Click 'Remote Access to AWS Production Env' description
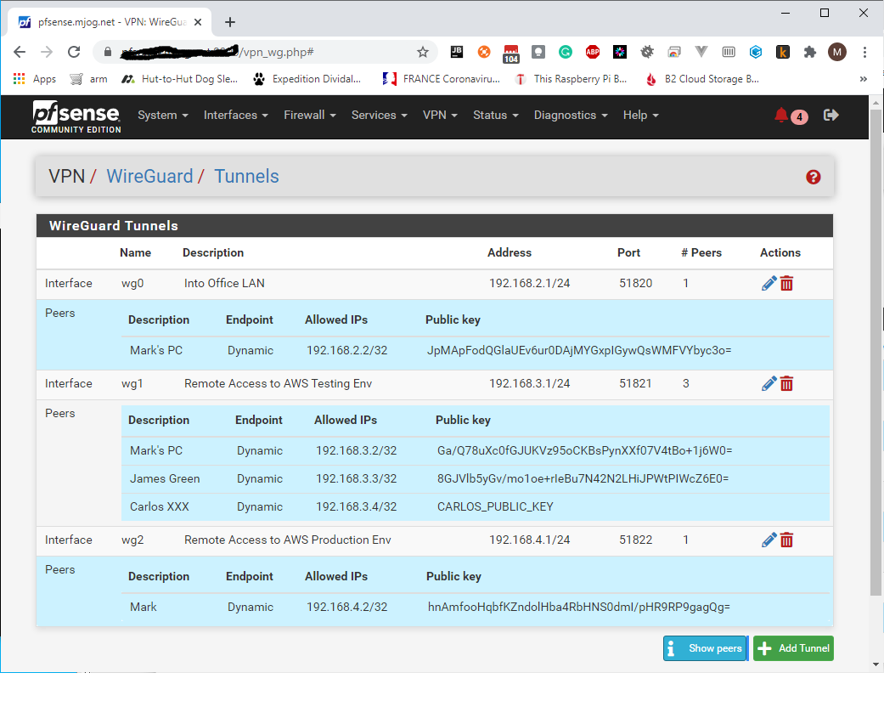 [x=288, y=540]
